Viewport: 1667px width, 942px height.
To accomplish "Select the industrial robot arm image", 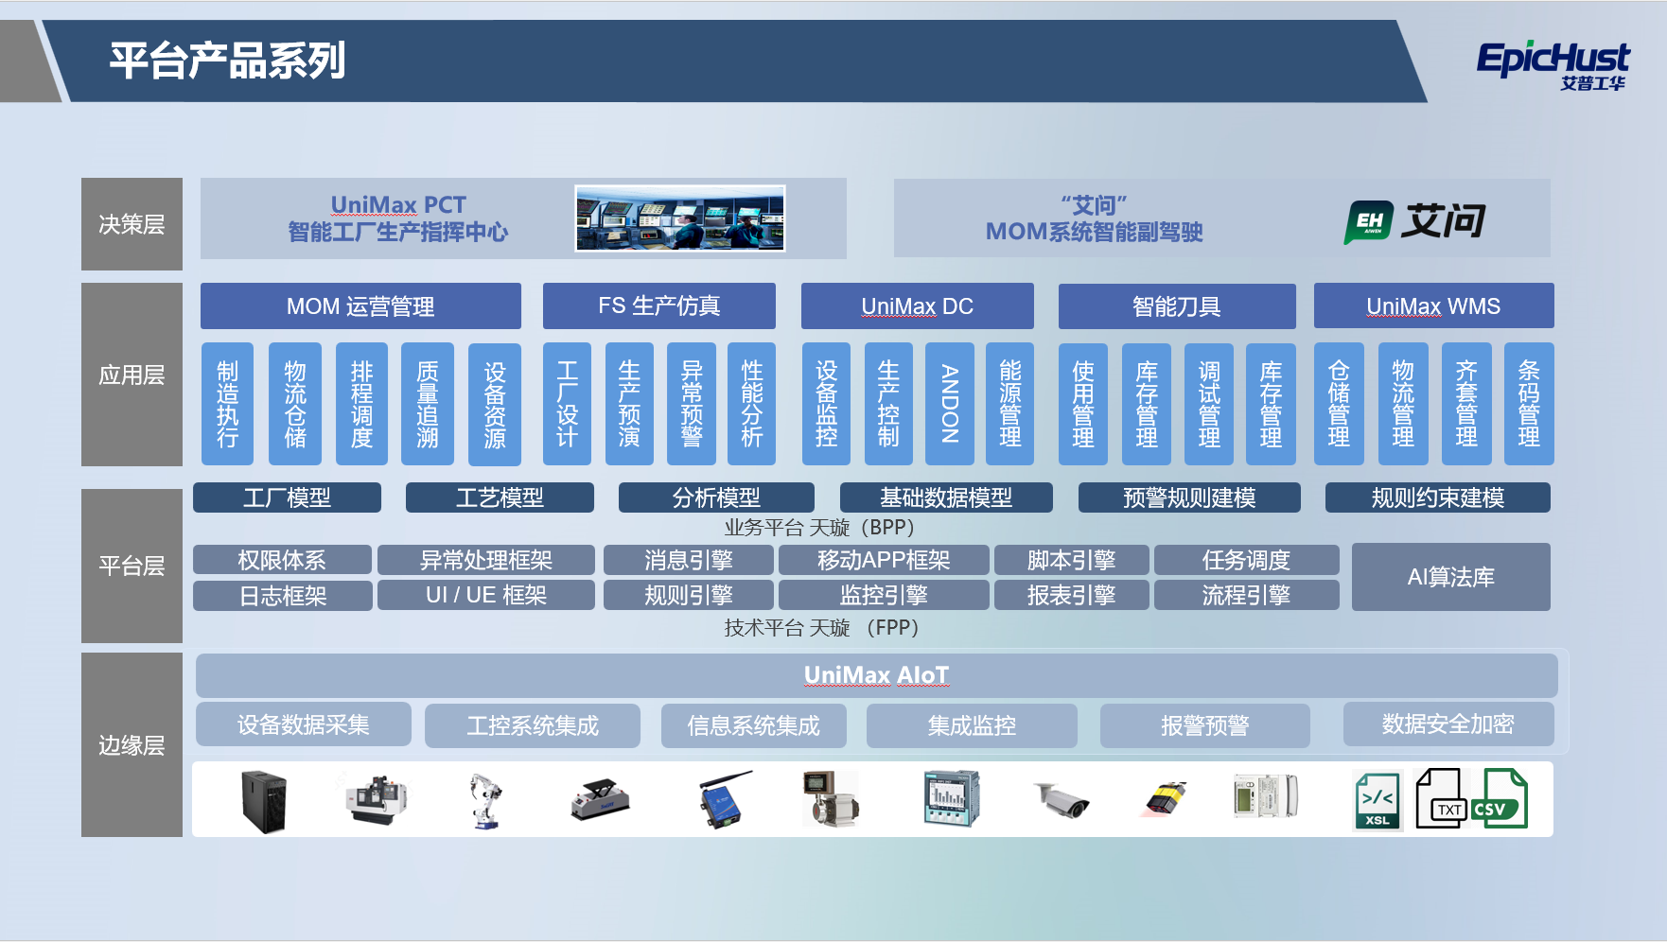I will [x=485, y=801].
